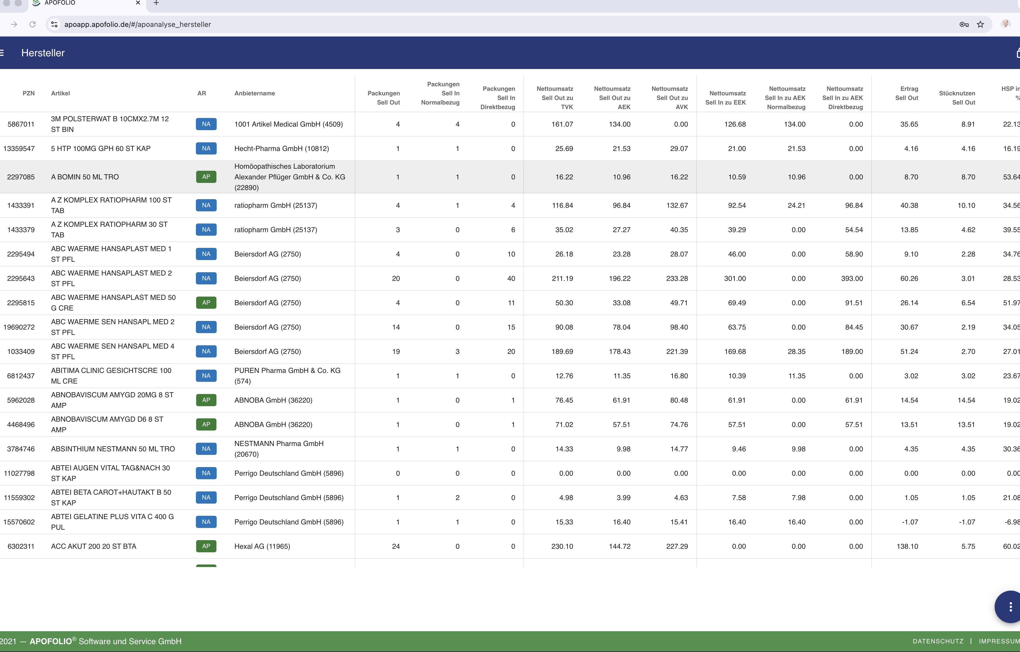
Task: Click the password key icon in address bar
Action: [x=964, y=25]
